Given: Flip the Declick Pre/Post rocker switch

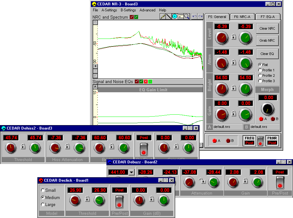Looking at the screenshot, I should (119, 202).
